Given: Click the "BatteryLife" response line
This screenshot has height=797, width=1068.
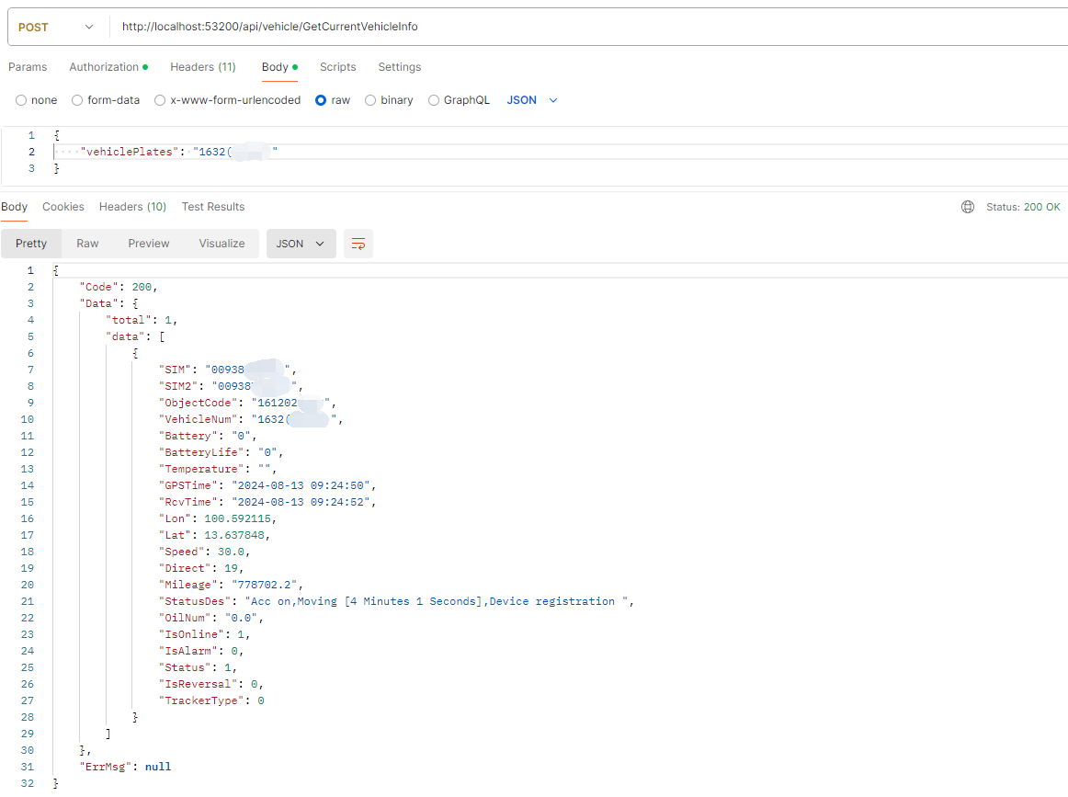Looking at the screenshot, I should point(221,452).
